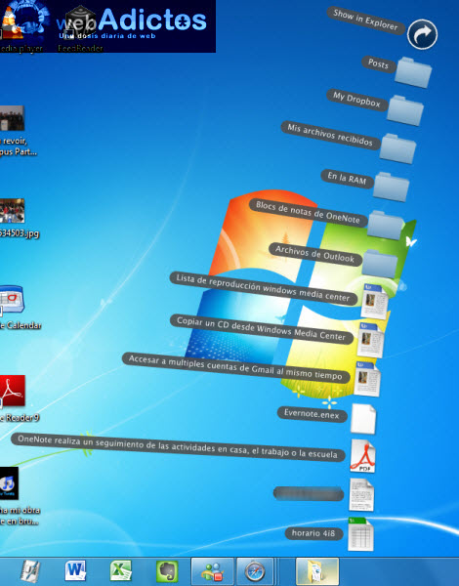Open Mis archivos recibidos folder icon

point(397,148)
